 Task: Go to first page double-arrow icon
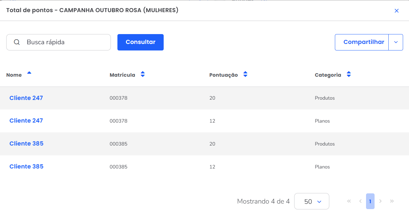[x=349, y=201]
